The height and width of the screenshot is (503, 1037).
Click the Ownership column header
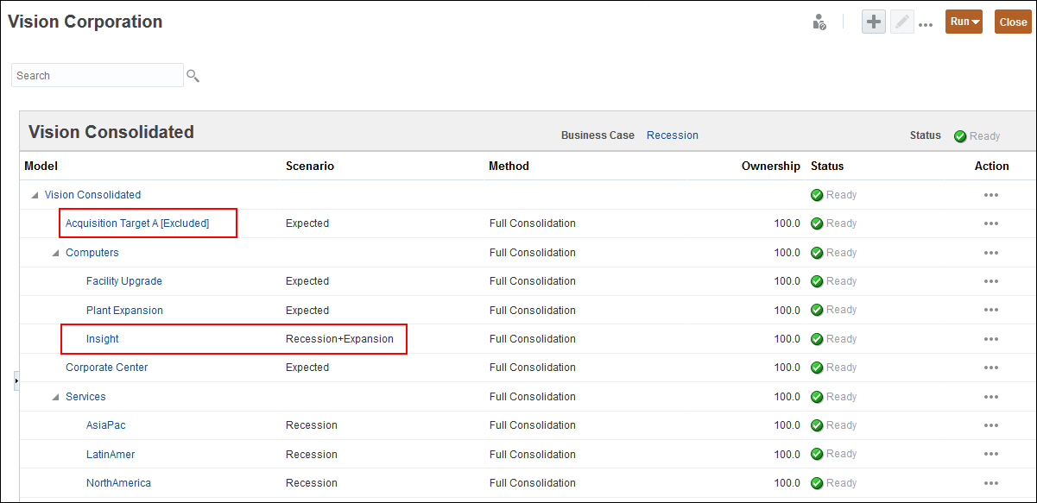(x=770, y=166)
